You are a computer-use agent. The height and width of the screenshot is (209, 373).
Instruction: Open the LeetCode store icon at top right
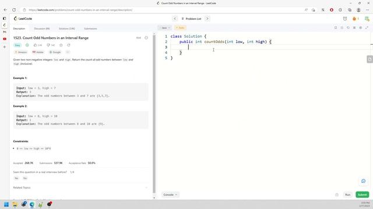pyautogui.click(x=367, y=19)
